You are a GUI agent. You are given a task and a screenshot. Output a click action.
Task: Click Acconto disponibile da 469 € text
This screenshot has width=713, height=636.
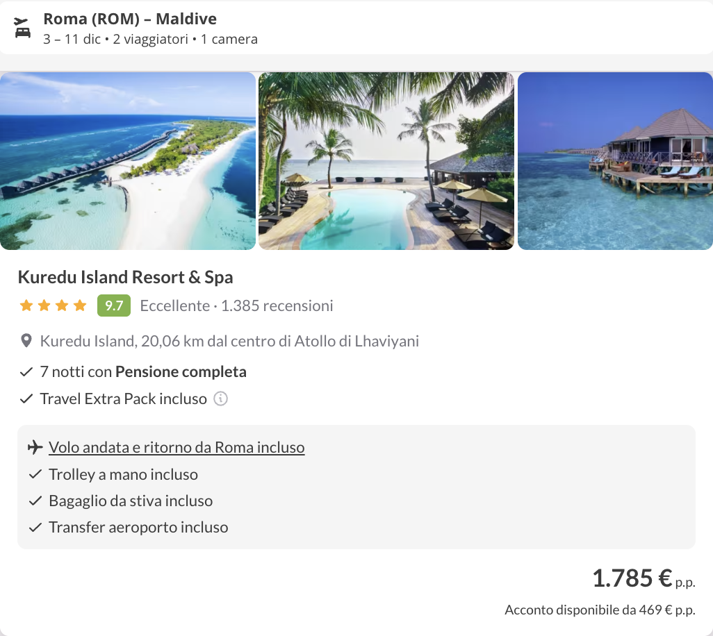coord(599,610)
